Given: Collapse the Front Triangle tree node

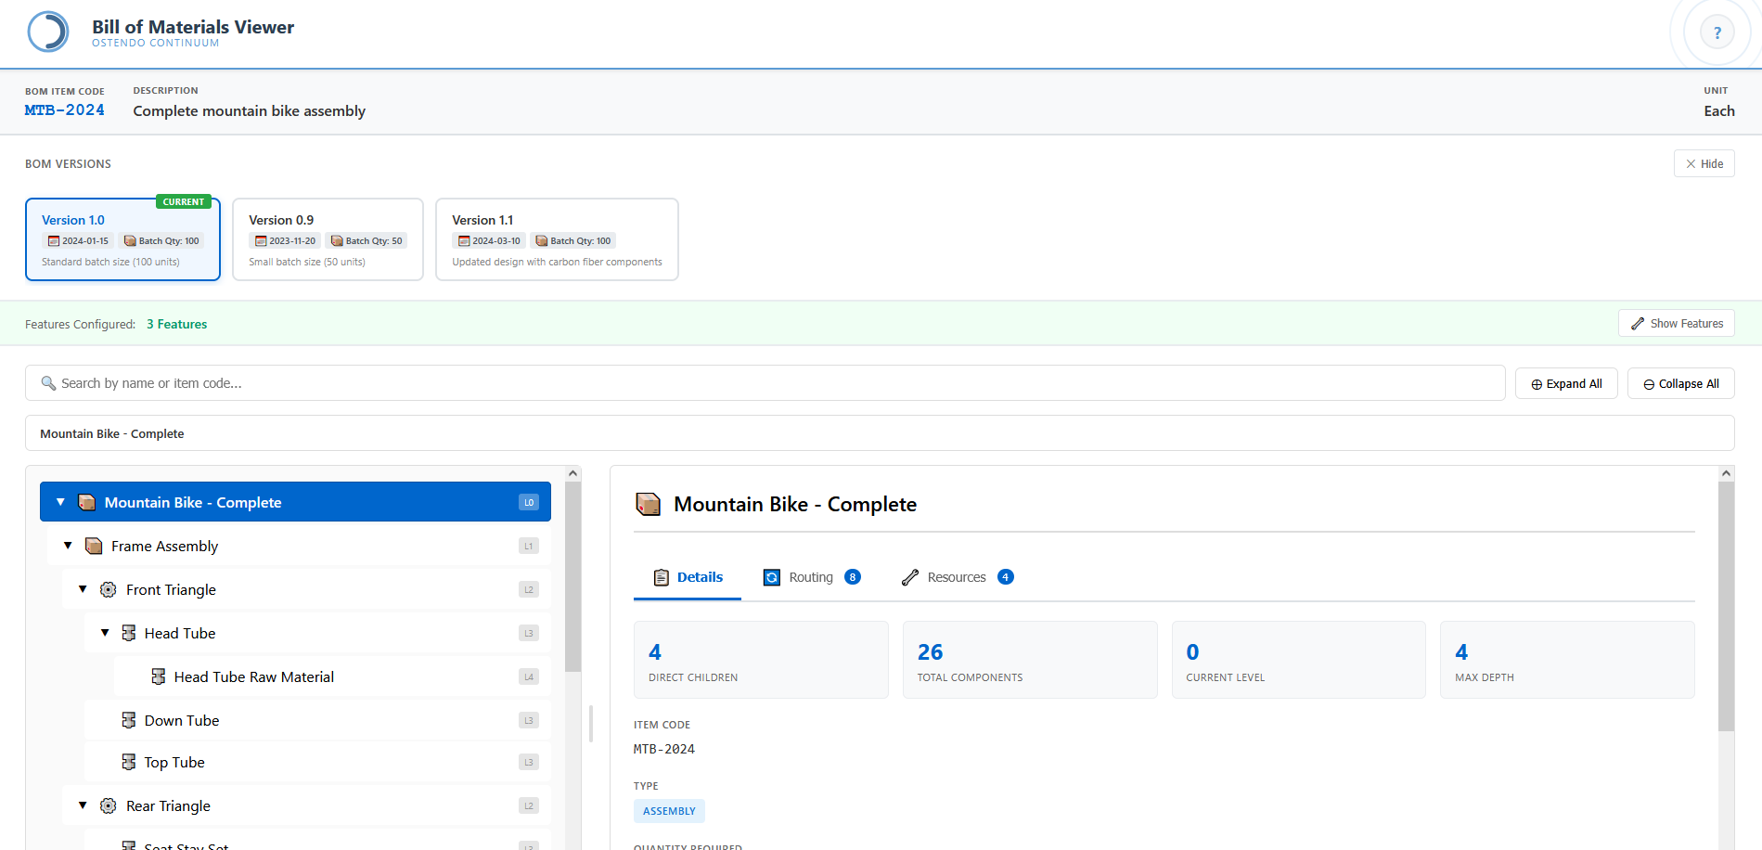Looking at the screenshot, I should point(83,589).
